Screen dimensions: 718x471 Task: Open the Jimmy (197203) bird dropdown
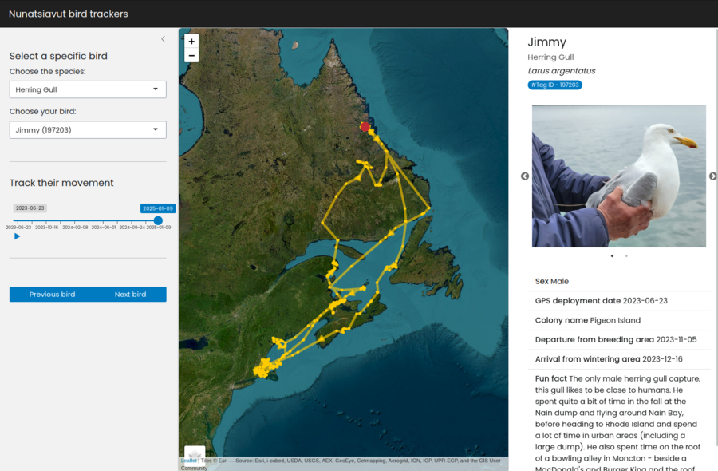(x=88, y=129)
